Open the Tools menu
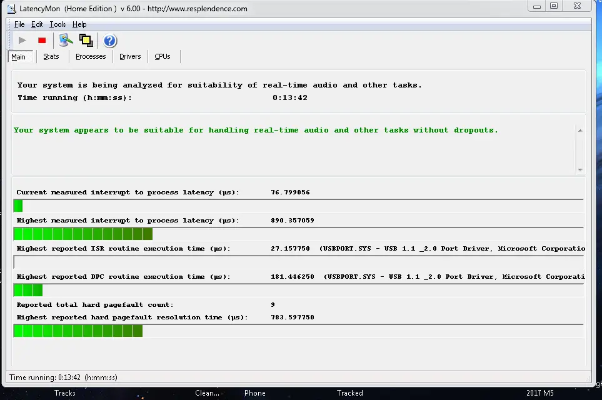The width and height of the screenshot is (602, 400). tap(58, 24)
